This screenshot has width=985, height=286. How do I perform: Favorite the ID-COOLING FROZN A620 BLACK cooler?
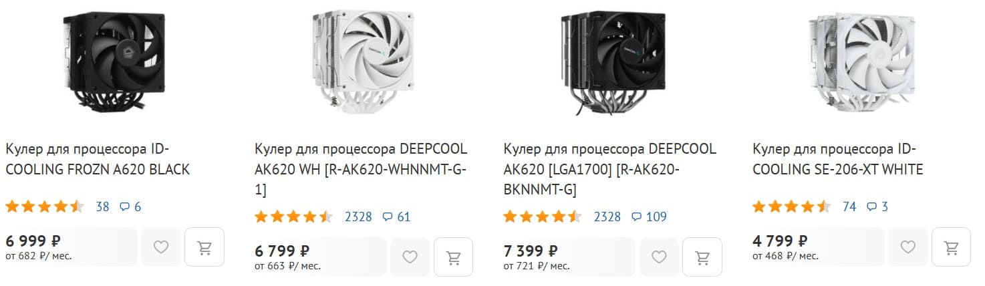pyautogui.click(x=161, y=247)
